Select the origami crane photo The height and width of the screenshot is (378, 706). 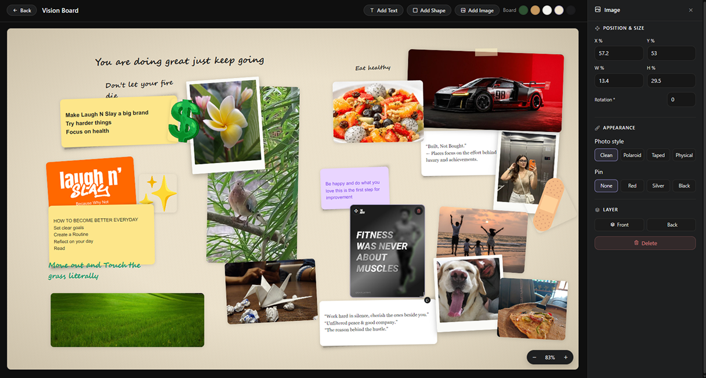click(x=271, y=291)
